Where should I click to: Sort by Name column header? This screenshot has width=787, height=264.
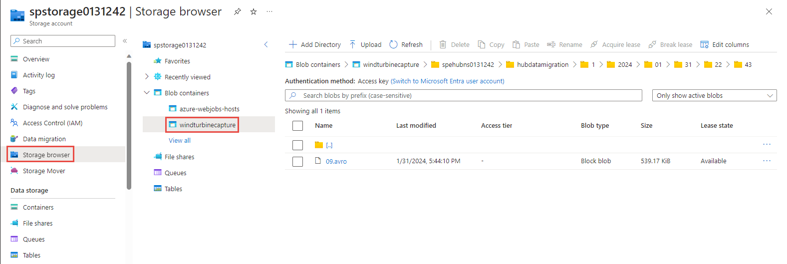tap(324, 125)
